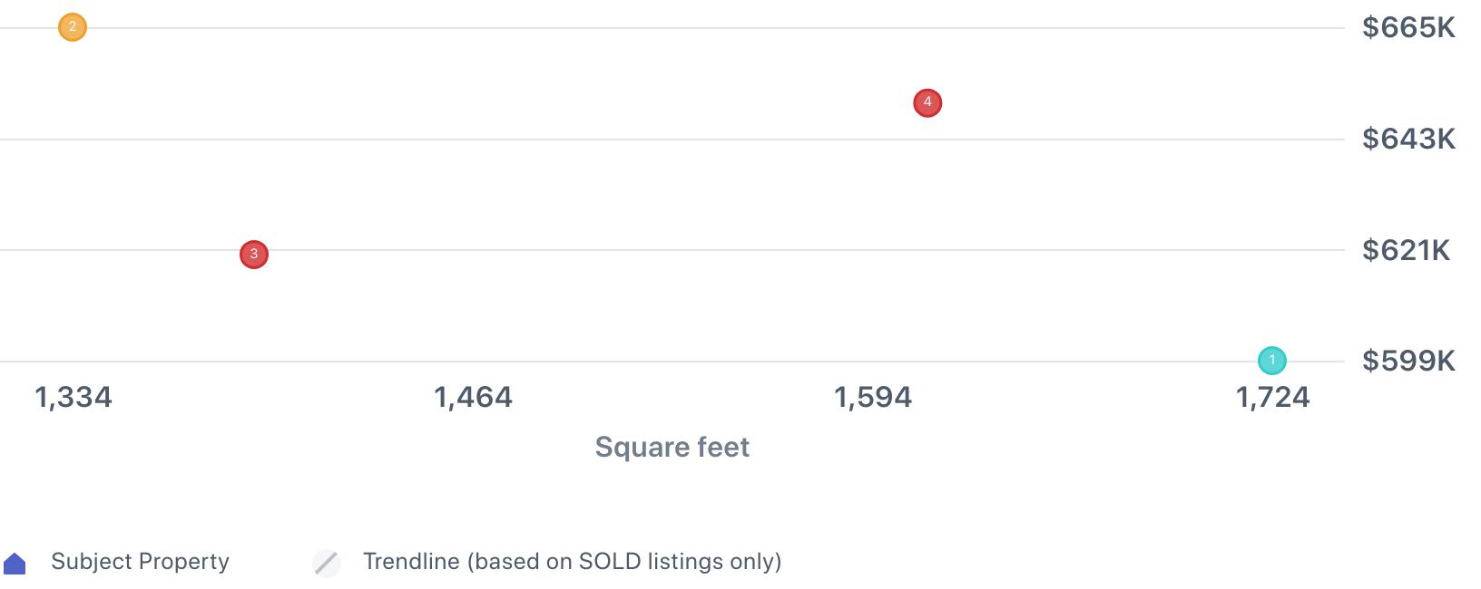1481x589 pixels.
Task: Click the $621K price axis label
Action: point(1406,250)
